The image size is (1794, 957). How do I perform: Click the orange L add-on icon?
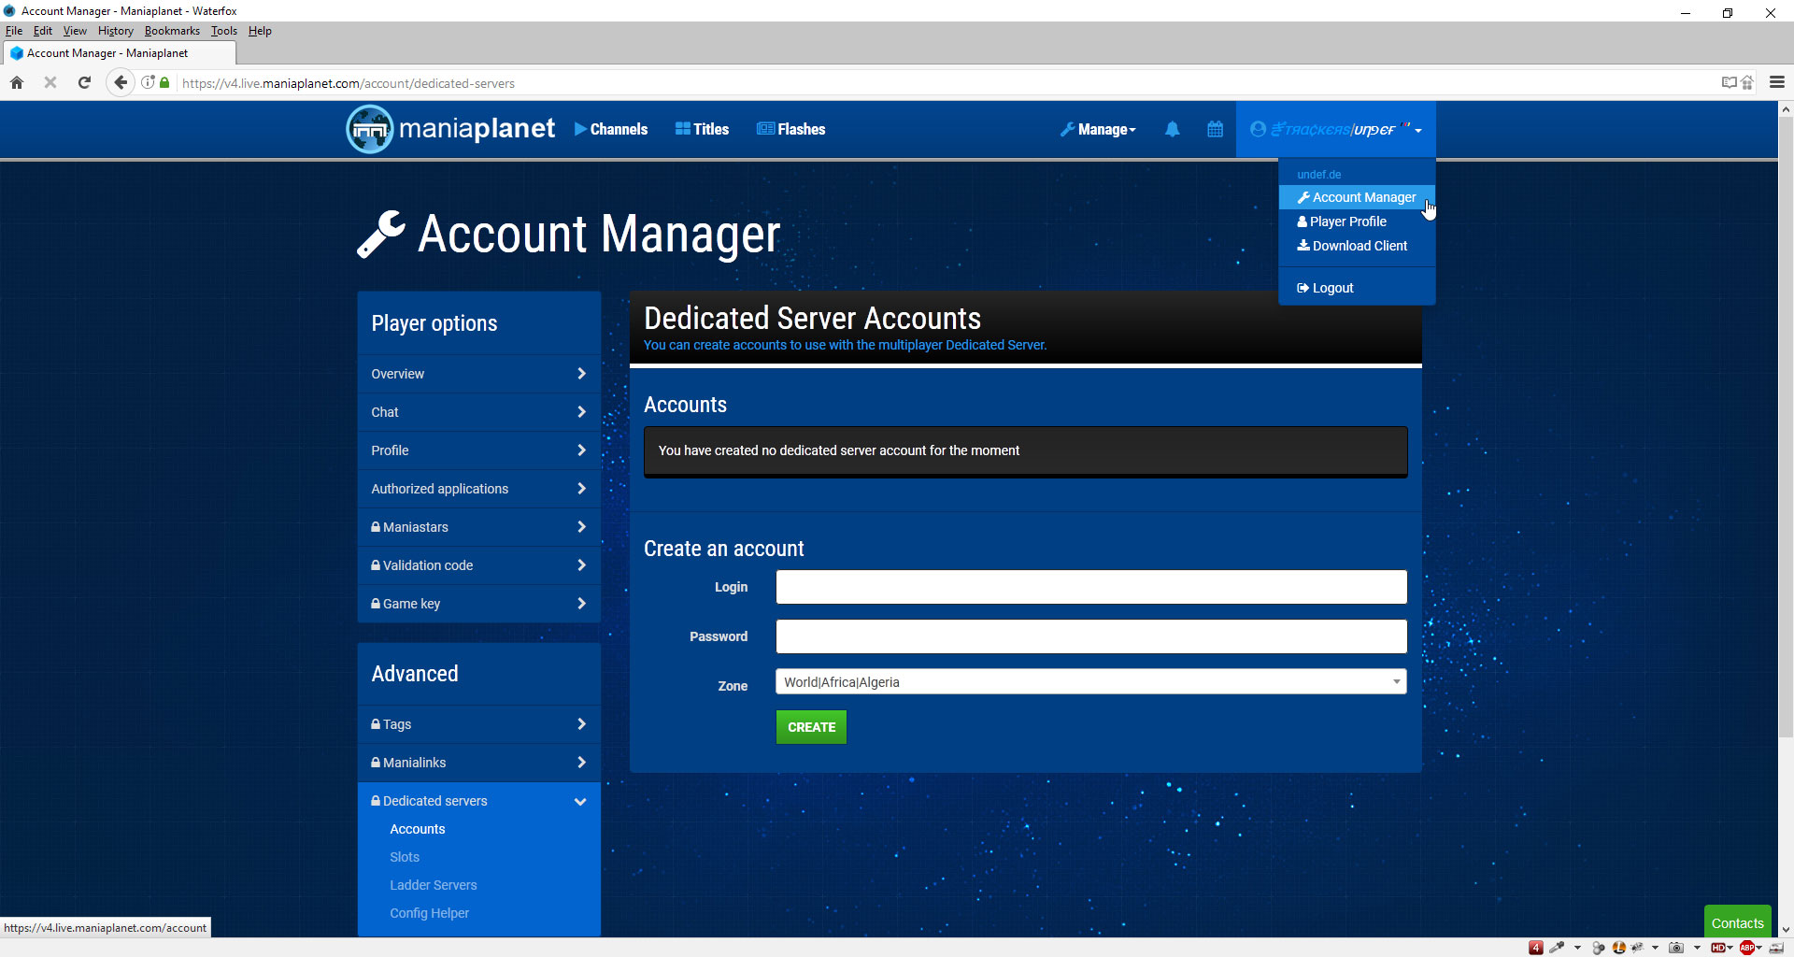(1619, 948)
